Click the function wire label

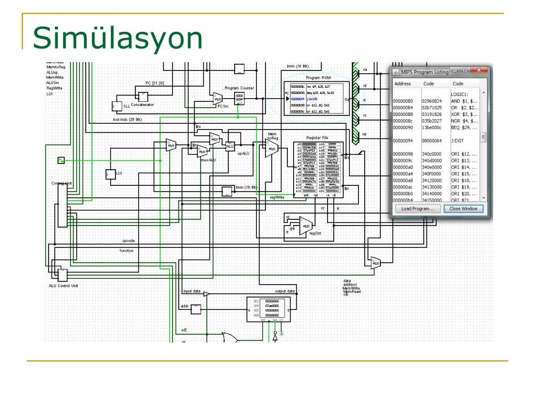pyautogui.click(x=126, y=251)
